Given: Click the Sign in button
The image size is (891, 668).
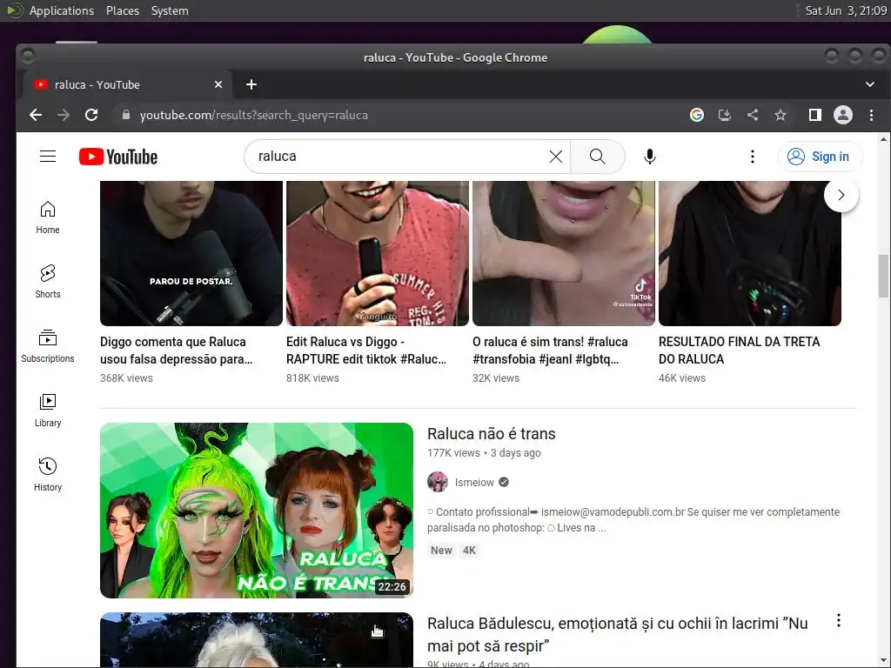Looking at the screenshot, I should pyautogui.click(x=819, y=157).
